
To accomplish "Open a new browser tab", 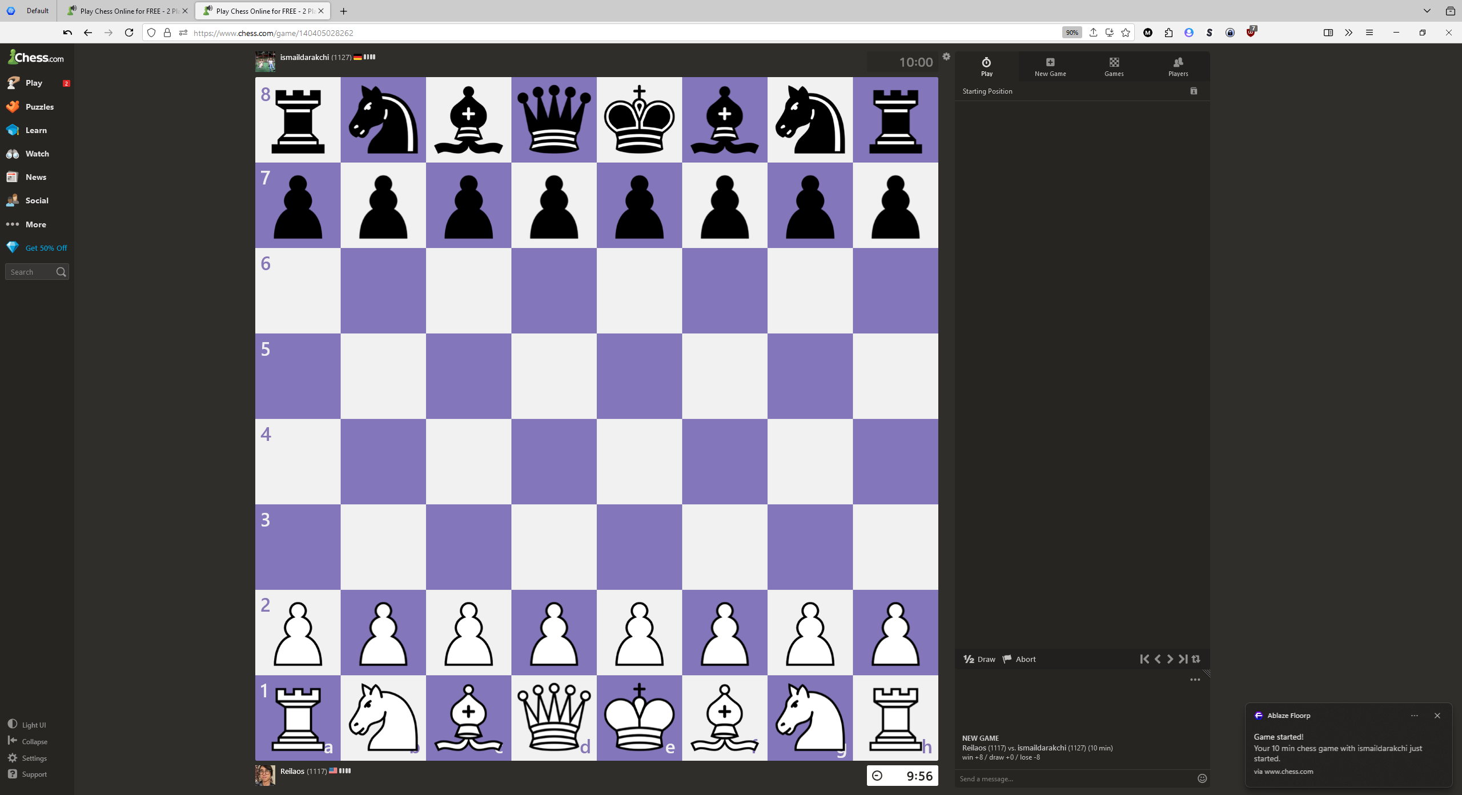I will click(343, 11).
